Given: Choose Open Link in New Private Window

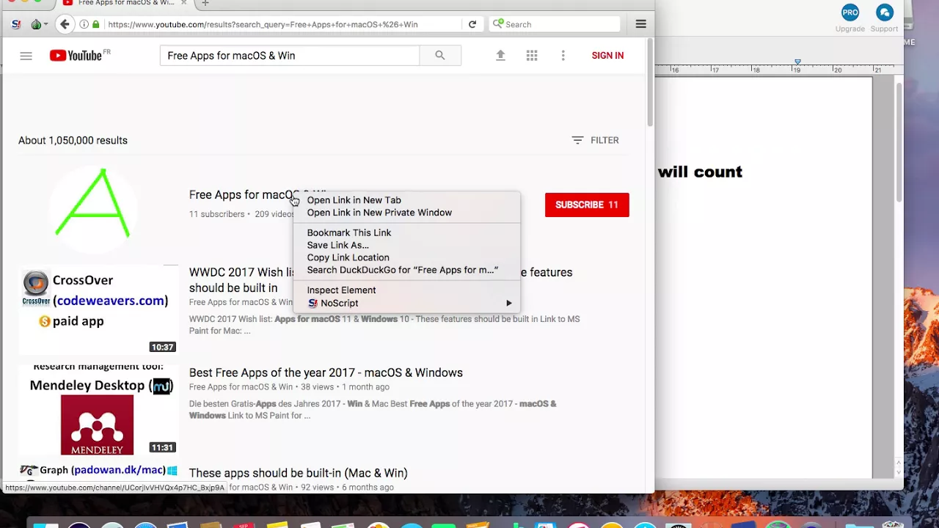Looking at the screenshot, I should (379, 213).
